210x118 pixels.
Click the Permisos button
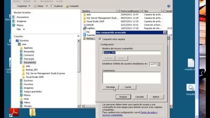click(x=111, y=87)
